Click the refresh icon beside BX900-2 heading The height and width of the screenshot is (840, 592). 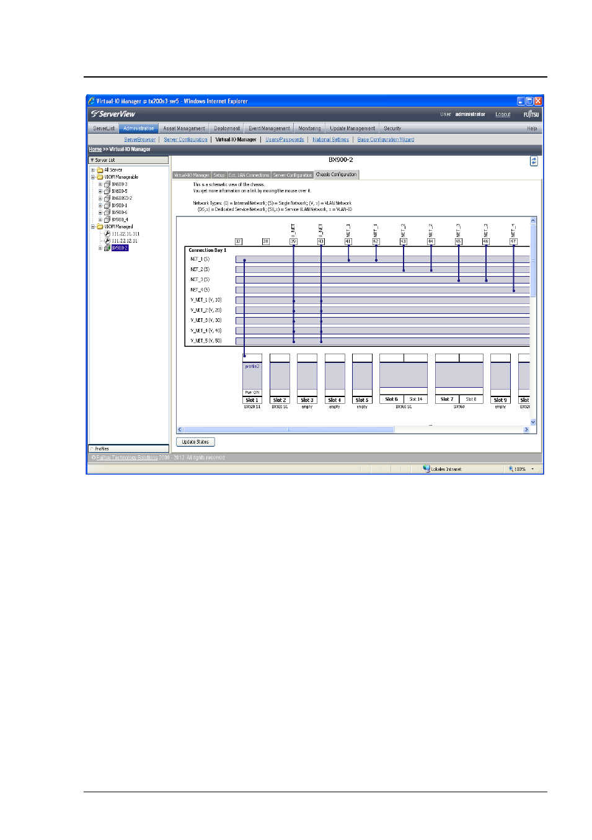[533, 161]
